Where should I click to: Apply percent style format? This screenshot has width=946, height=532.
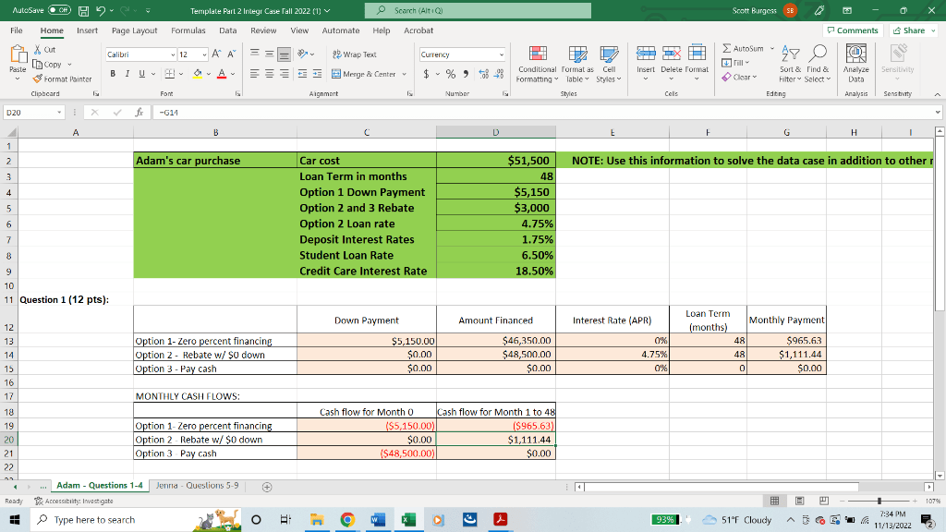(x=451, y=74)
